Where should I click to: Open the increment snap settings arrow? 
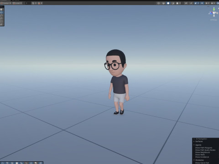click(x=42, y=3)
